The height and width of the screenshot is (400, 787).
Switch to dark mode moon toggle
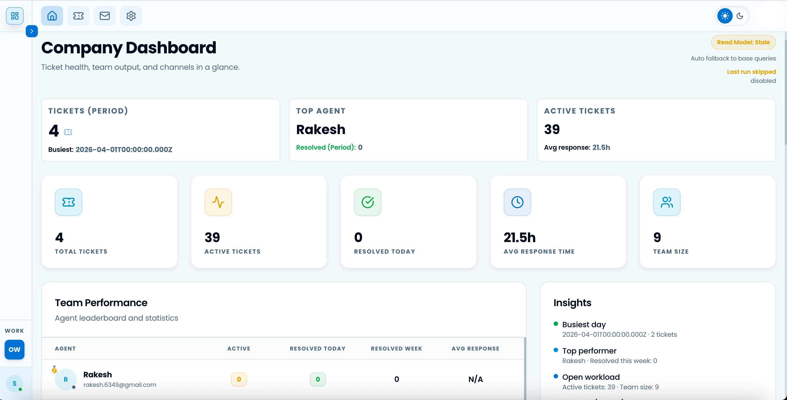(x=740, y=16)
